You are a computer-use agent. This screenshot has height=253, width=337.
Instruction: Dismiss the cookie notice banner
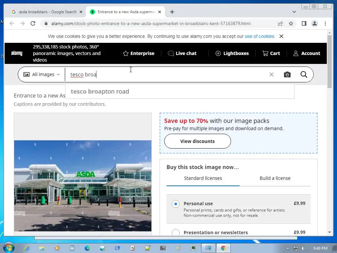(x=281, y=36)
